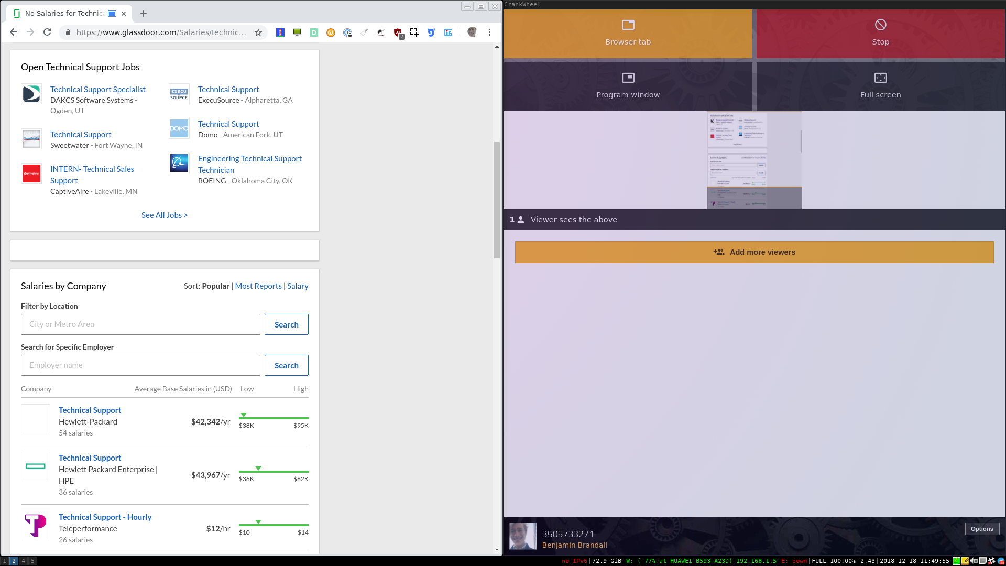Click the Boeing company logo
The image size is (1006, 566).
pyautogui.click(x=179, y=163)
